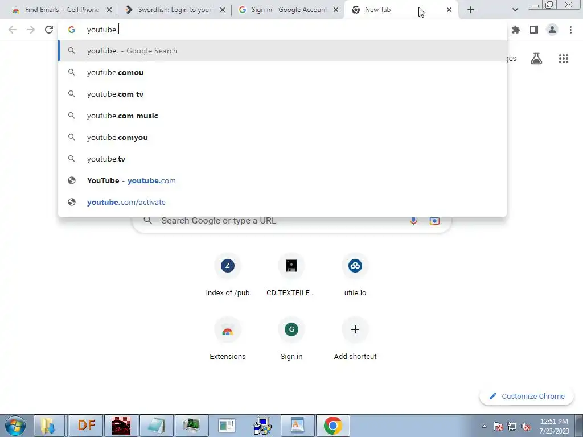Viewport: 583px width, 437px height.
Task: Open Chrome from the taskbar
Action: 332,426
